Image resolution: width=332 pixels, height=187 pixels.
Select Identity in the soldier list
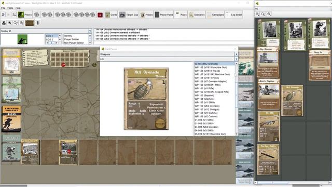click(76, 36)
